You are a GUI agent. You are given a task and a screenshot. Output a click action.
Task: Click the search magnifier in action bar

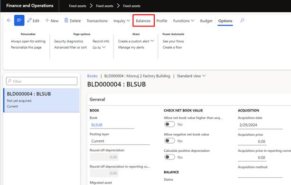point(242,20)
